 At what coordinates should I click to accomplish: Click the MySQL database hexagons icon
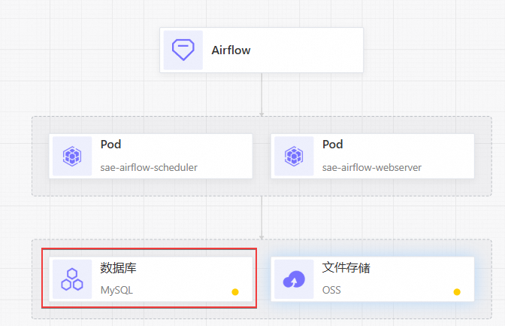(72, 279)
